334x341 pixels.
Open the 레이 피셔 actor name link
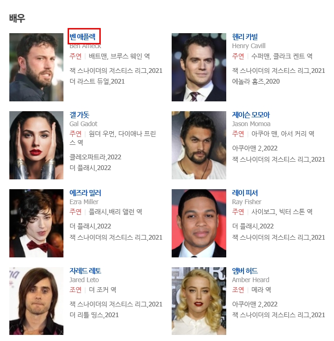pos(245,193)
